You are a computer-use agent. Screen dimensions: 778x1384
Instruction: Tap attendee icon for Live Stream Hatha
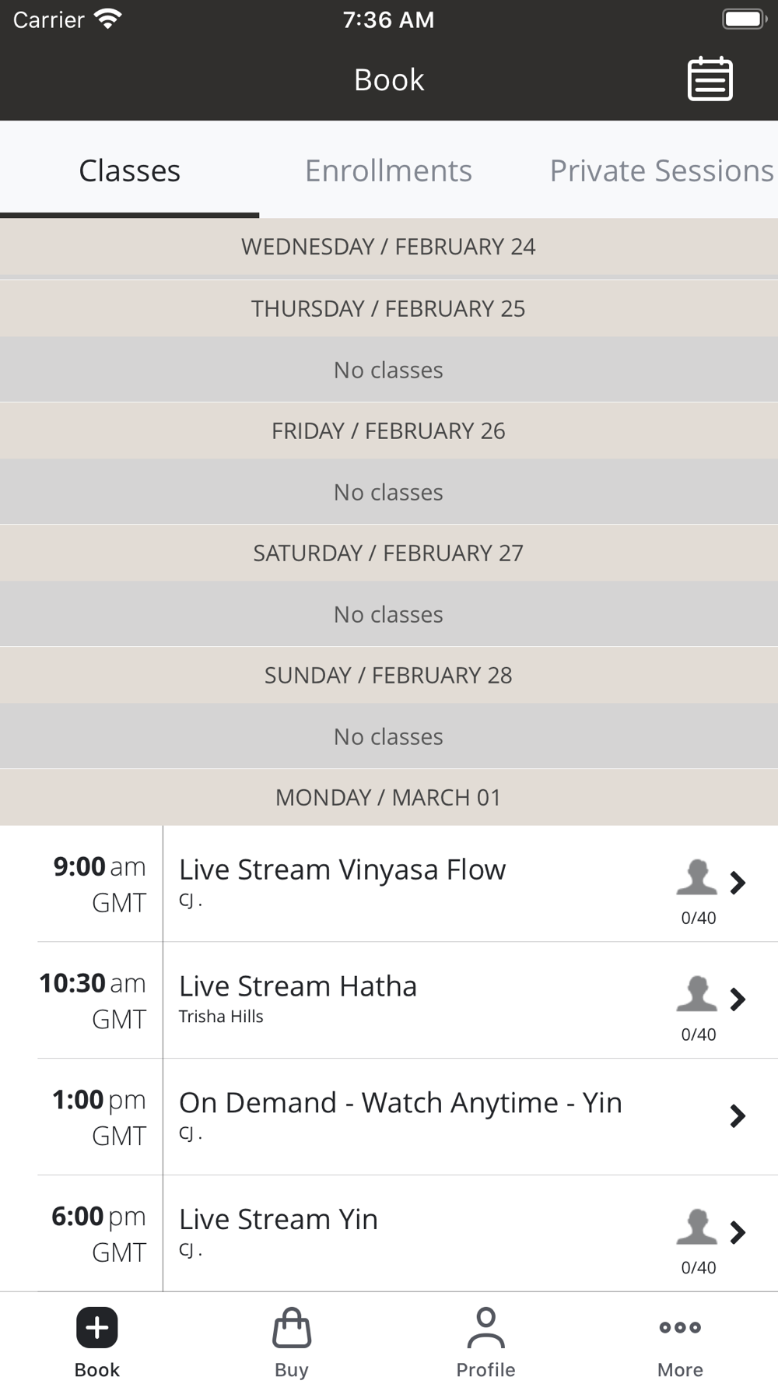tap(696, 994)
